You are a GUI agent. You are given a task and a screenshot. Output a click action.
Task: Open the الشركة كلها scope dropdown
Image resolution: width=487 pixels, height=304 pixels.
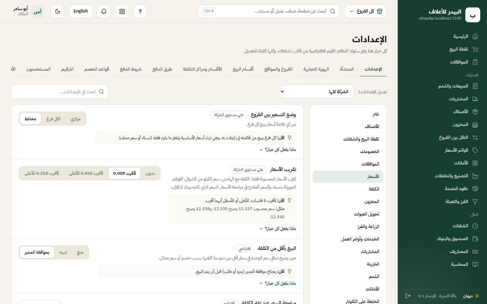coord(317,92)
